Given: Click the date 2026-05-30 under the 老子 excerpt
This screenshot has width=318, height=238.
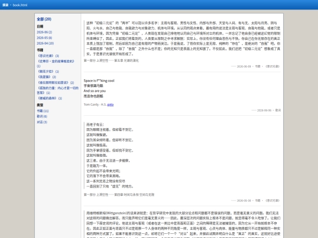Looking at the screenshot, I should [x=244, y=200].
